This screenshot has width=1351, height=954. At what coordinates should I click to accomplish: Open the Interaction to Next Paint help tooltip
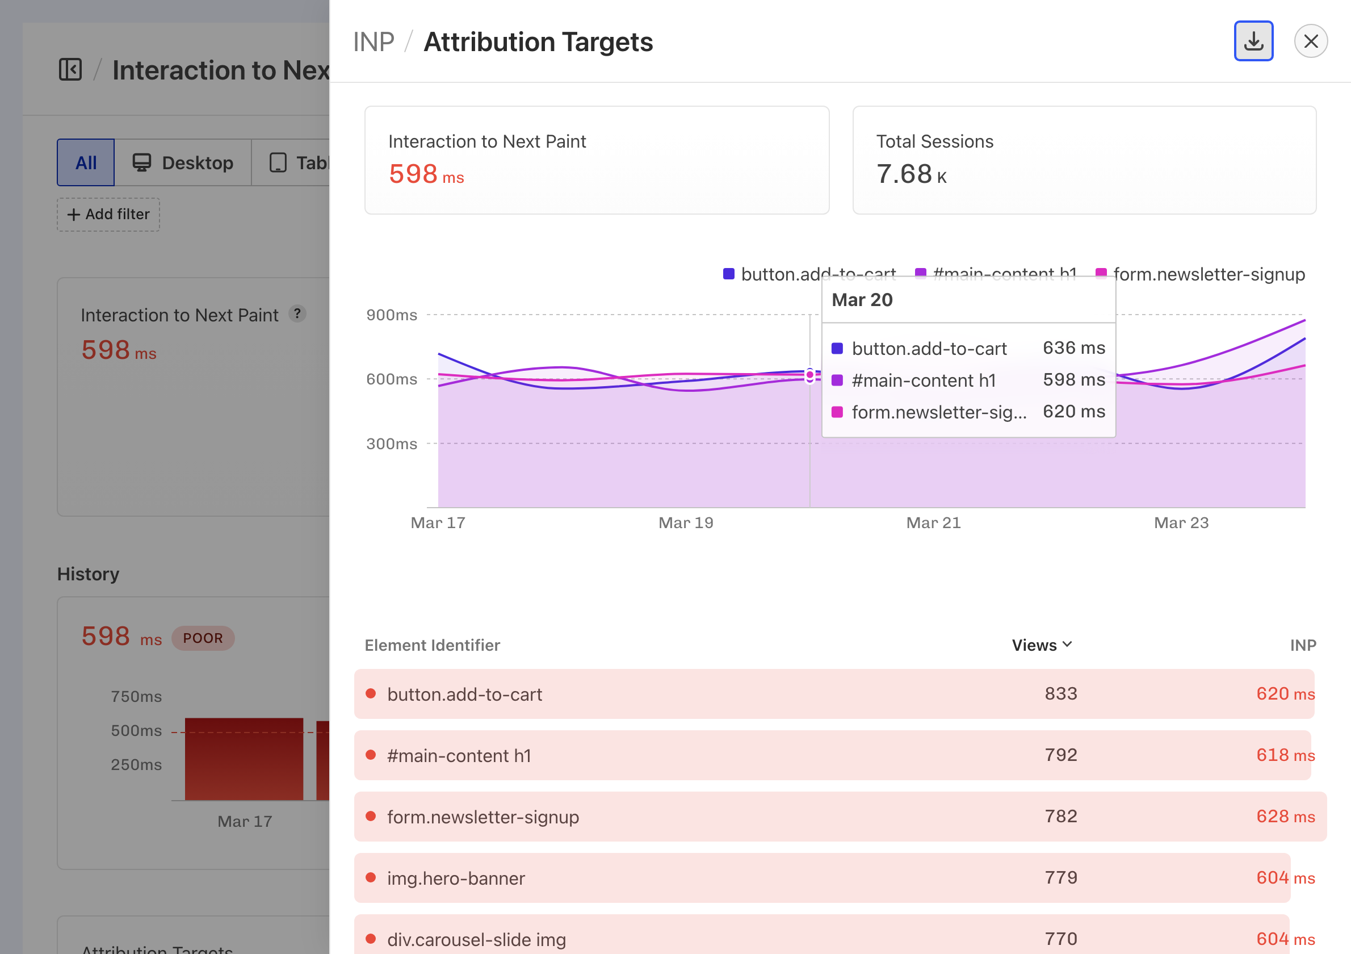(298, 314)
